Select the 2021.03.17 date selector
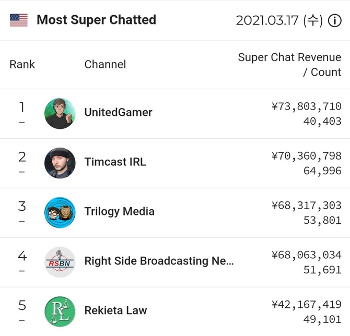 [279, 20]
